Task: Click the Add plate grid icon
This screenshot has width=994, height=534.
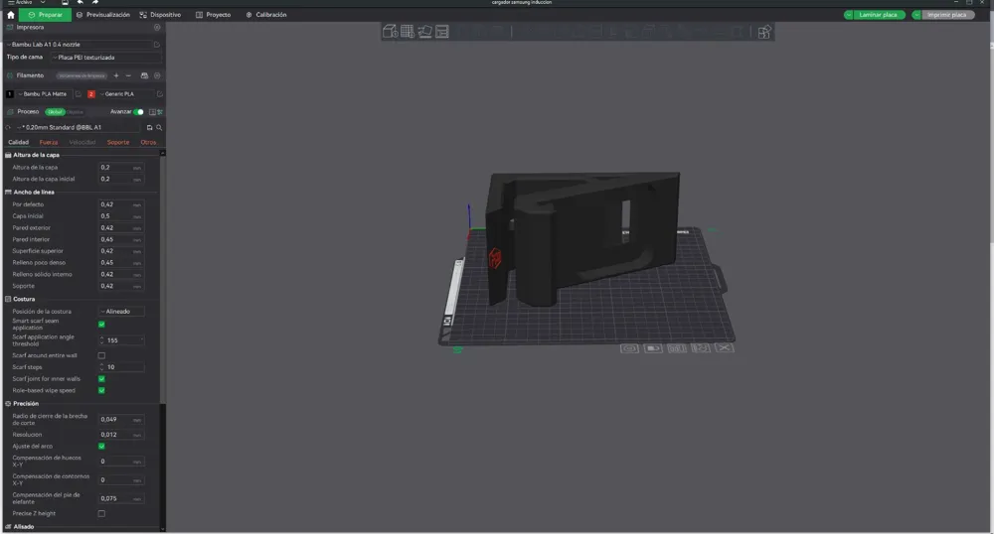Action: [x=407, y=31]
